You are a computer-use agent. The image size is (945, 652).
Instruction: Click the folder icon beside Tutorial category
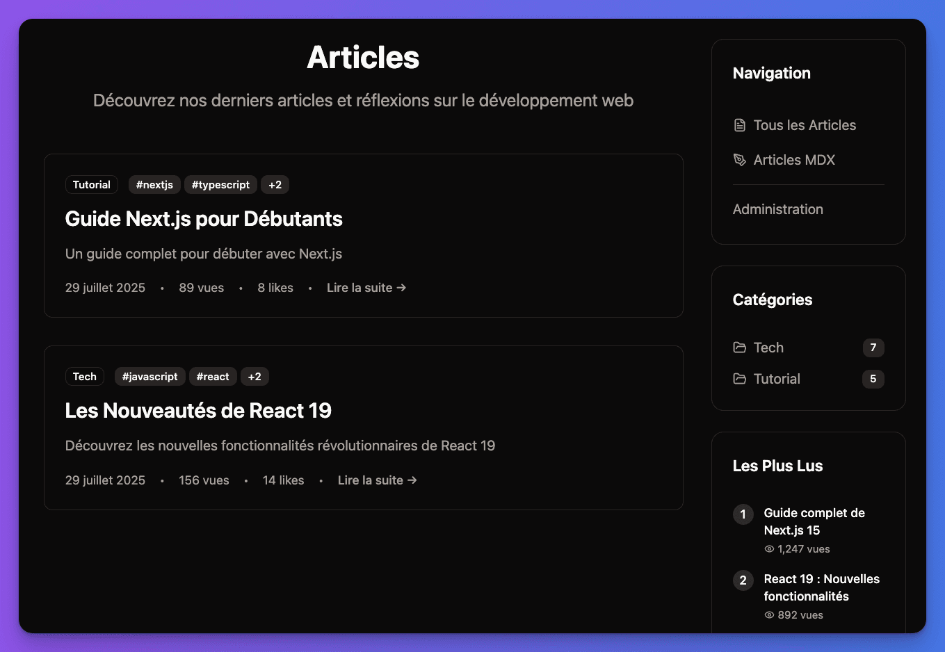pos(739,379)
